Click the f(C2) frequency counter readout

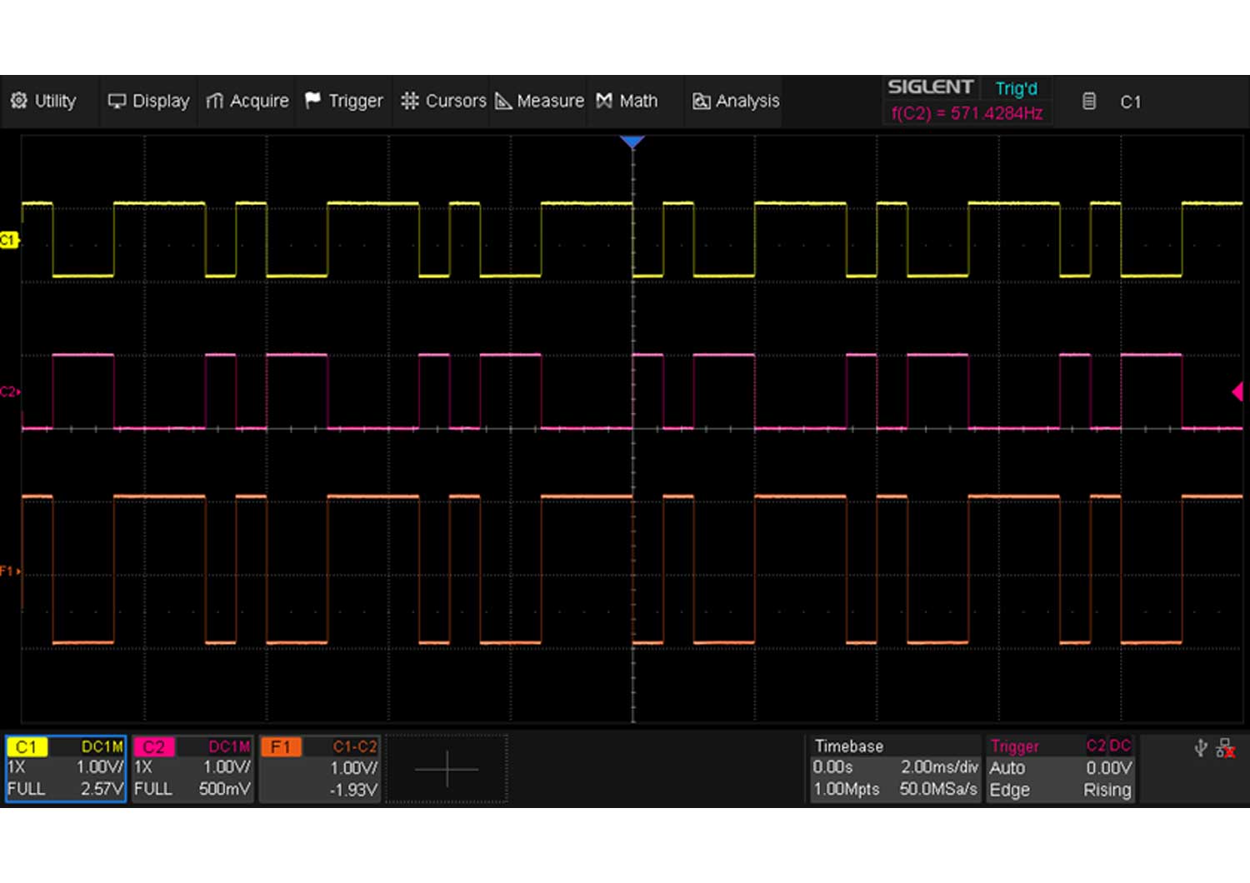tap(967, 113)
